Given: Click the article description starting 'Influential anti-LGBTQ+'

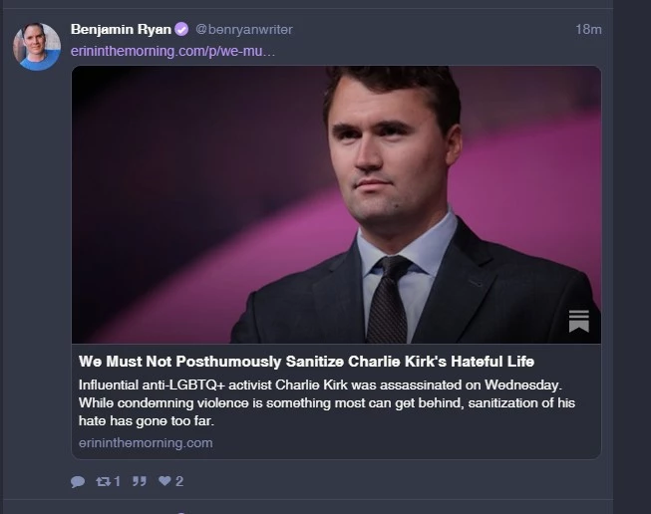Looking at the screenshot, I should click(x=327, y=402).
